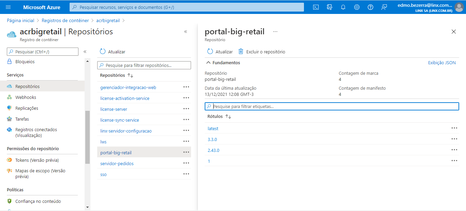The image size is (466, 211).
Task: Collapse the left navigation menu chevron
Action: (85, 52)
